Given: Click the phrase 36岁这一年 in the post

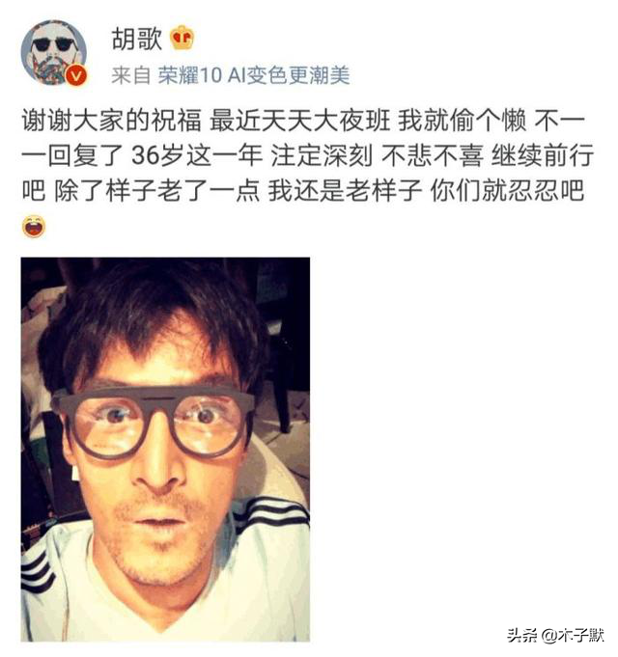Looking at the screenshot, I should (197, 155).
